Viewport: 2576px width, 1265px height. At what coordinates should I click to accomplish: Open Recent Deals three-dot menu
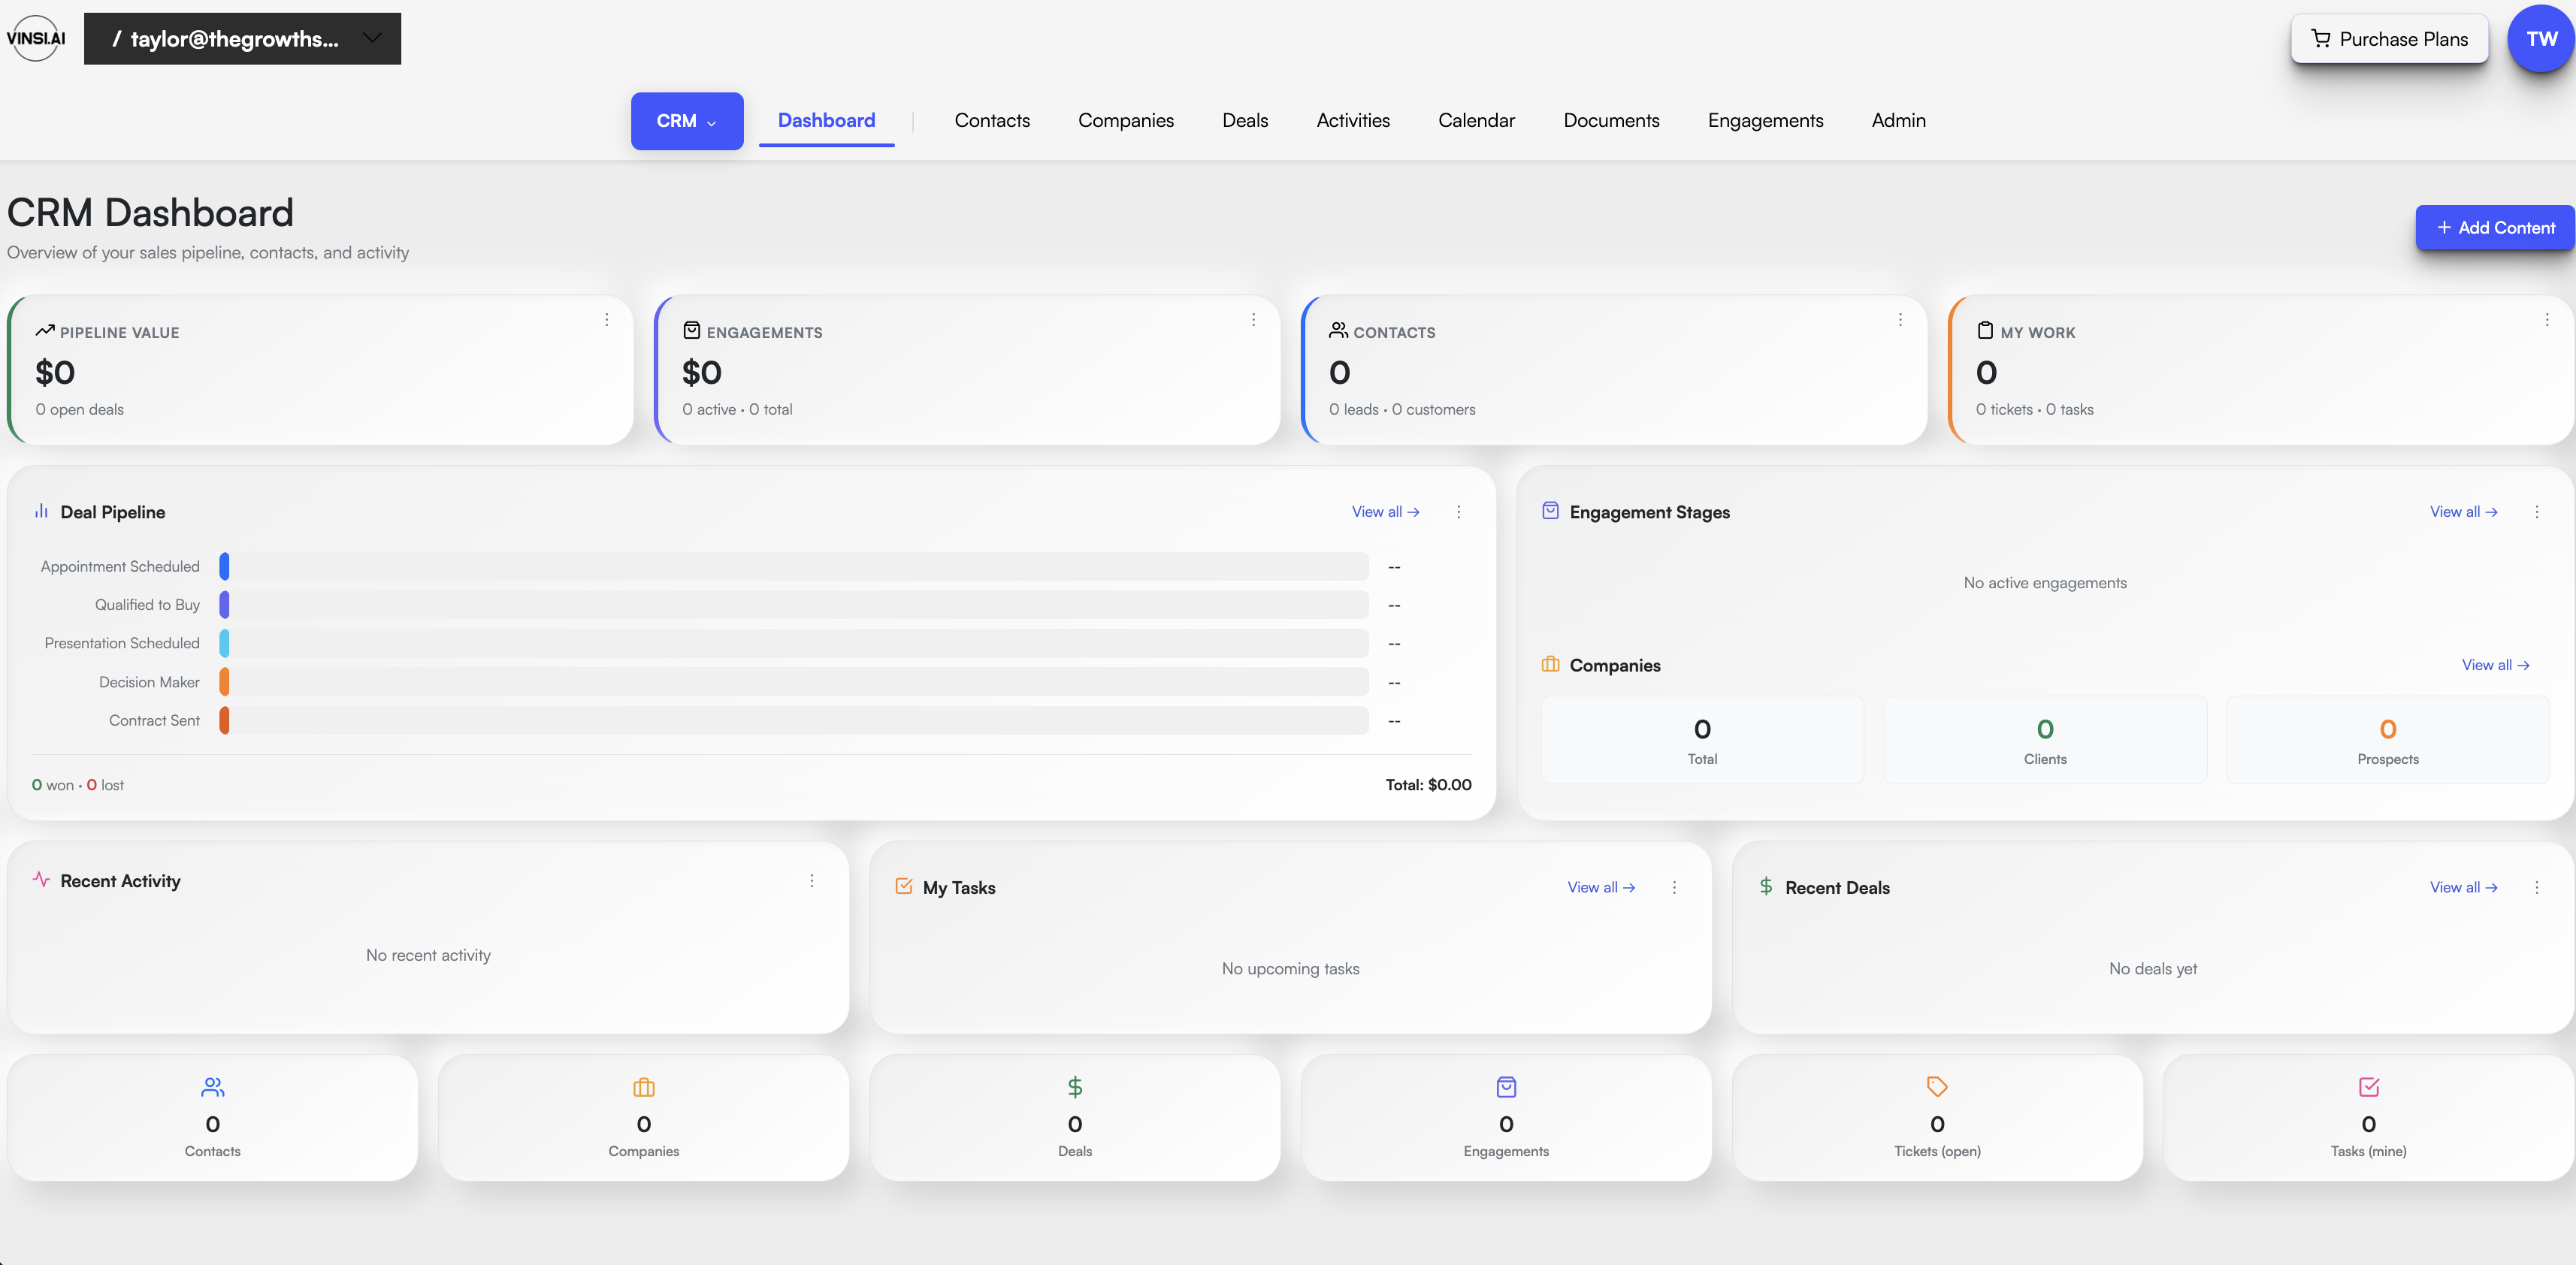pyautogui.click(x=2537, y=888)
